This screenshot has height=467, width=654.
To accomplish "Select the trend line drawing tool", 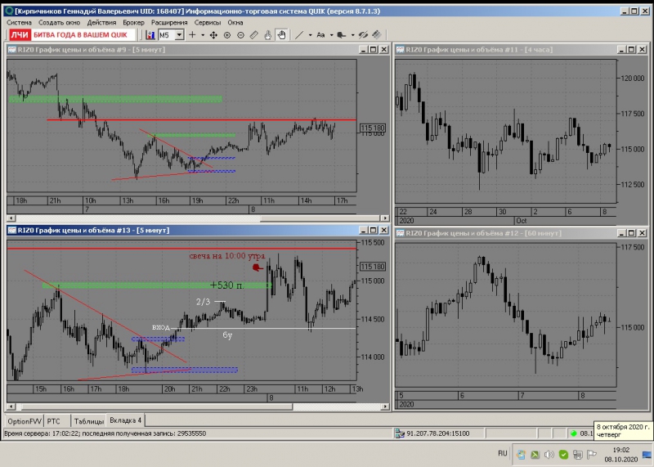I will pos(299,35).
